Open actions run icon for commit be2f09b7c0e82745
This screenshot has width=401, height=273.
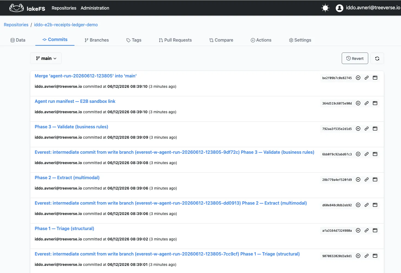358,78
